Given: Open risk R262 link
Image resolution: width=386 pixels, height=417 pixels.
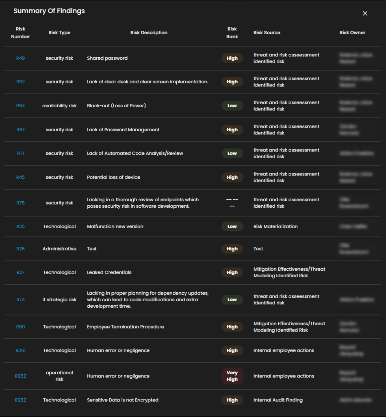Looking at the screenshot, I should click(20, 376).
